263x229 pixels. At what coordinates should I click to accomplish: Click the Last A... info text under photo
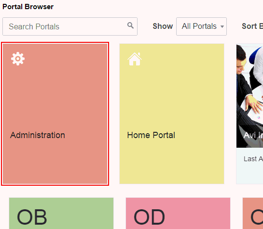point(253,159)
